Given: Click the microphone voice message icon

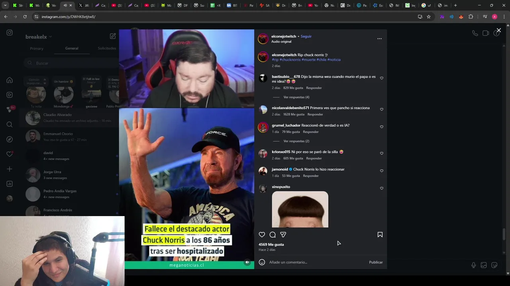Looking at the screenshot, I should tap(473, 265).
